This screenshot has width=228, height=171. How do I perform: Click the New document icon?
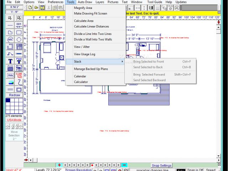point(31,7)
